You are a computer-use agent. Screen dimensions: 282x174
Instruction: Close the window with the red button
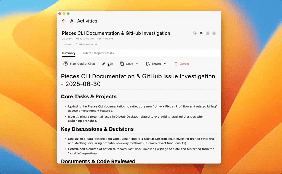click(x=60, y=14)
